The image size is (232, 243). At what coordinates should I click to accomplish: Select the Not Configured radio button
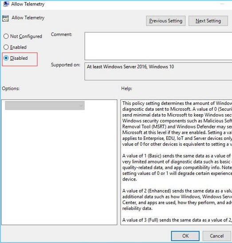(x=6, y=36)
